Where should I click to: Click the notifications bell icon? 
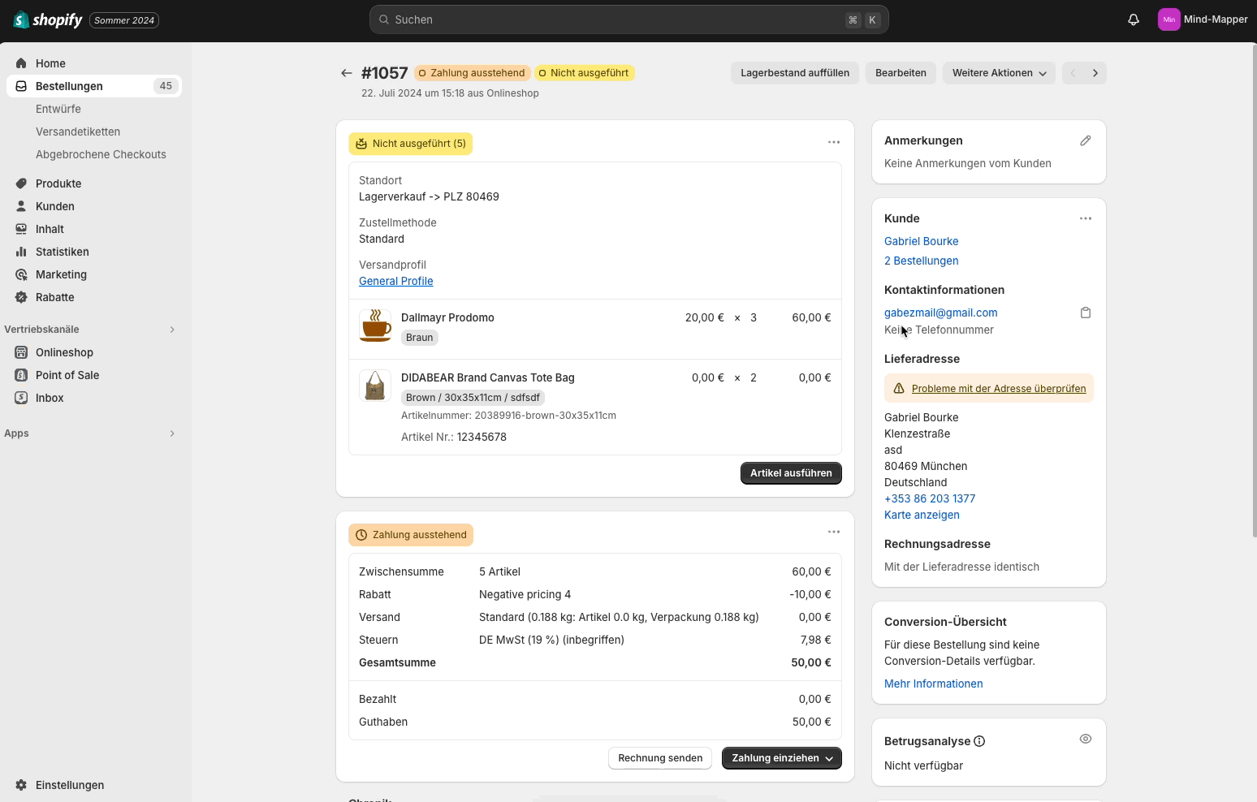[x=1134, y=19]
